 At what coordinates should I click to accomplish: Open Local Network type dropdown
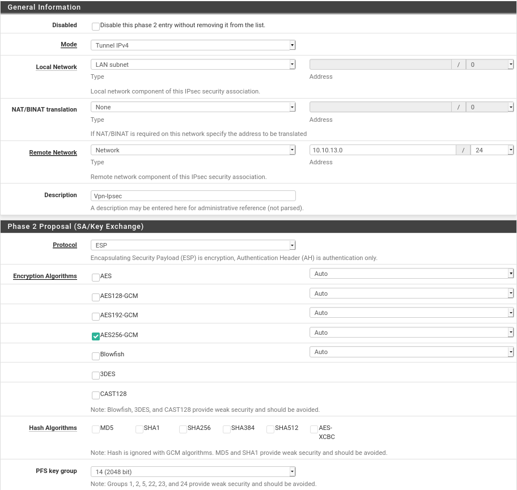coord(193,65)
